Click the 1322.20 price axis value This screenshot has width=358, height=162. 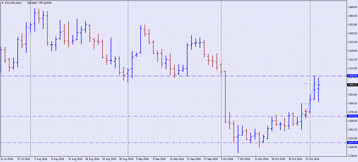(x=352, y=60)
